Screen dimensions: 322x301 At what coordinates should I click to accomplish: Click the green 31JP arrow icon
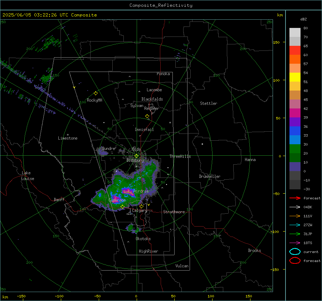click(x=295, y=234)
